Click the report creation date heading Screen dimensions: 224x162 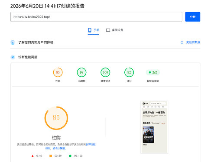[x=47, y=6]
